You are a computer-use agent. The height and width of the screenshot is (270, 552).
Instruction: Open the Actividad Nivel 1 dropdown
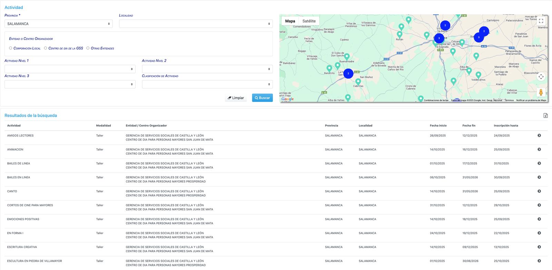(70, 69)
